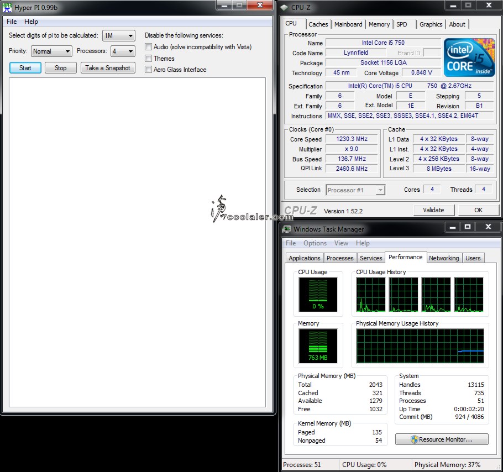
Task: Click the Core Voltage value 0.848 V
Action: (422, 72)
